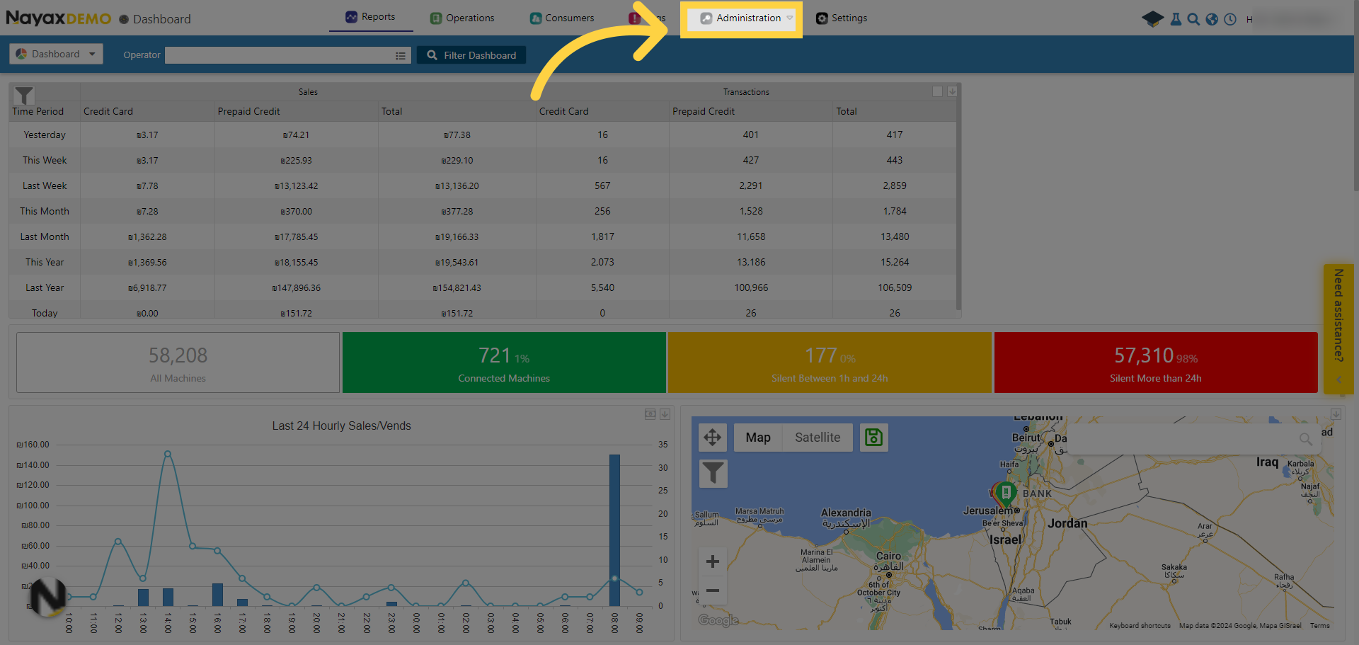The image size is (1359, 645).
Task: Open the Connected Machines green tile
Action: click(x=504, y=363)
